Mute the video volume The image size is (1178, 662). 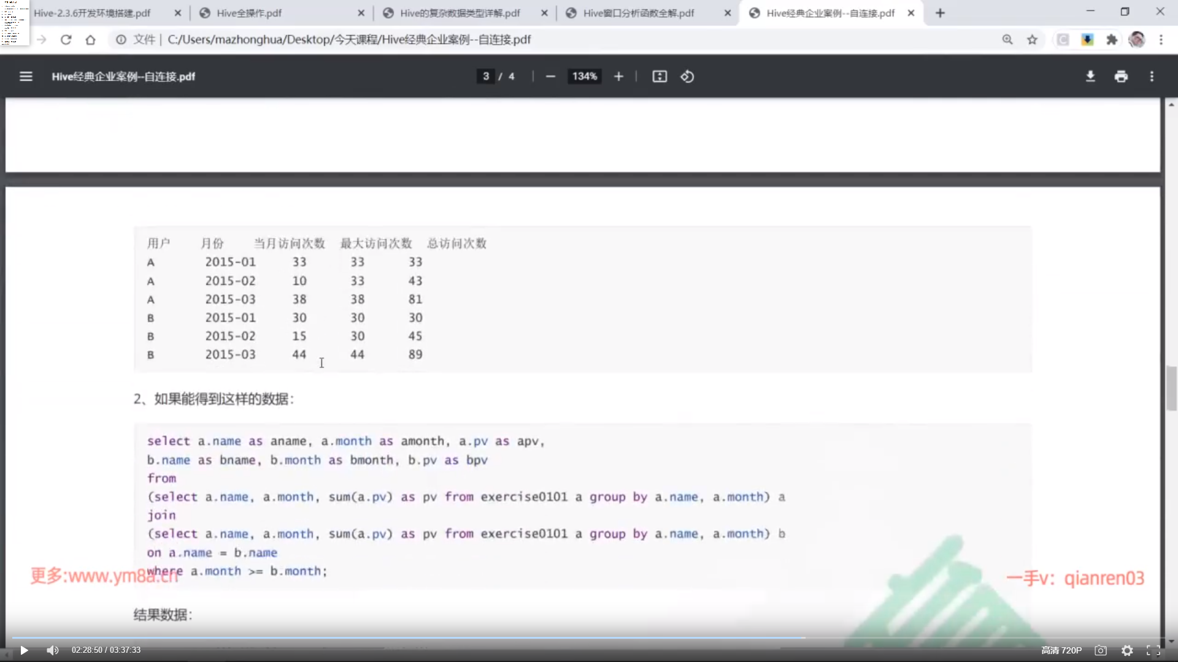53,650
